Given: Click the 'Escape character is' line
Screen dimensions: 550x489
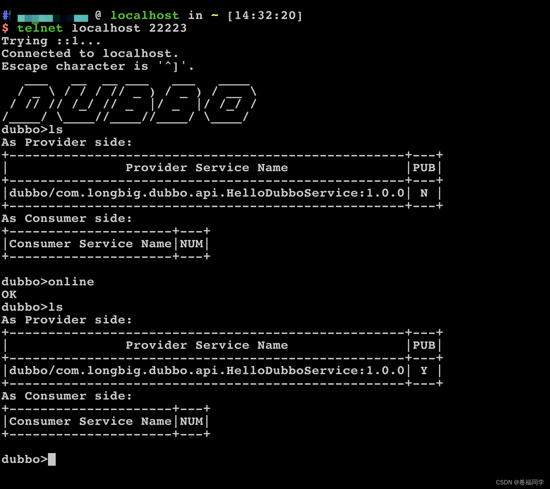Looking at the screenshot, I should pos(98,66).
